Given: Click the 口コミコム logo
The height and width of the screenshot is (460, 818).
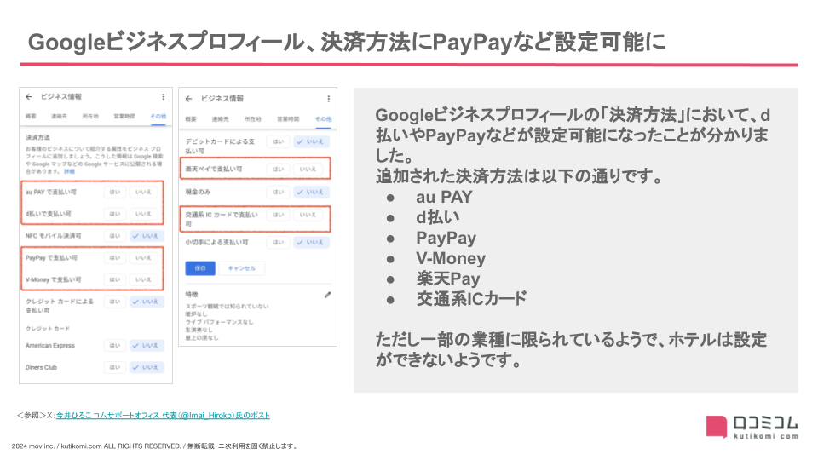Looking at the screenshot, I should click(752, 427).
